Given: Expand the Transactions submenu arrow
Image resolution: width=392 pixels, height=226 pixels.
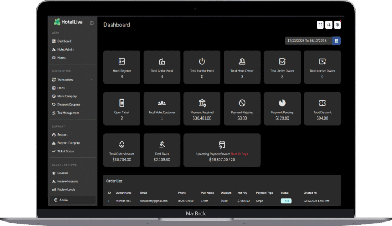Looking at the screenshot, I should (91, 80).
